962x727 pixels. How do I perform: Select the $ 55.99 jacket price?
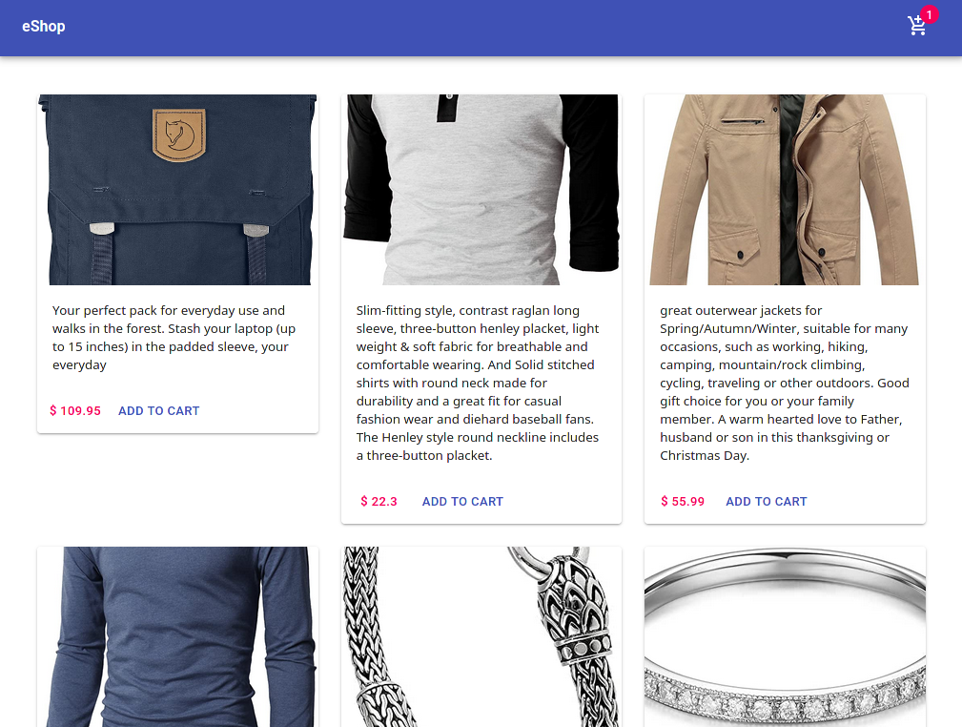(683, 502)
